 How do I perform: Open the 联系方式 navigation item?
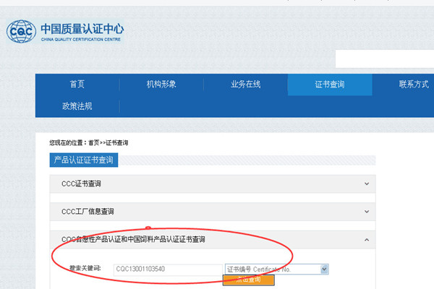(414, 84)
